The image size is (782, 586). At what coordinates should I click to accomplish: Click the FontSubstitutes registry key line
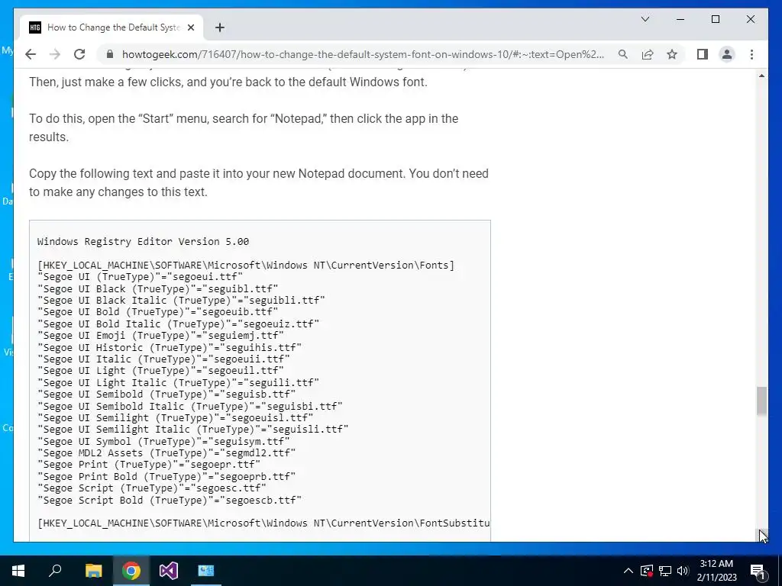click(x=263, y=523)
